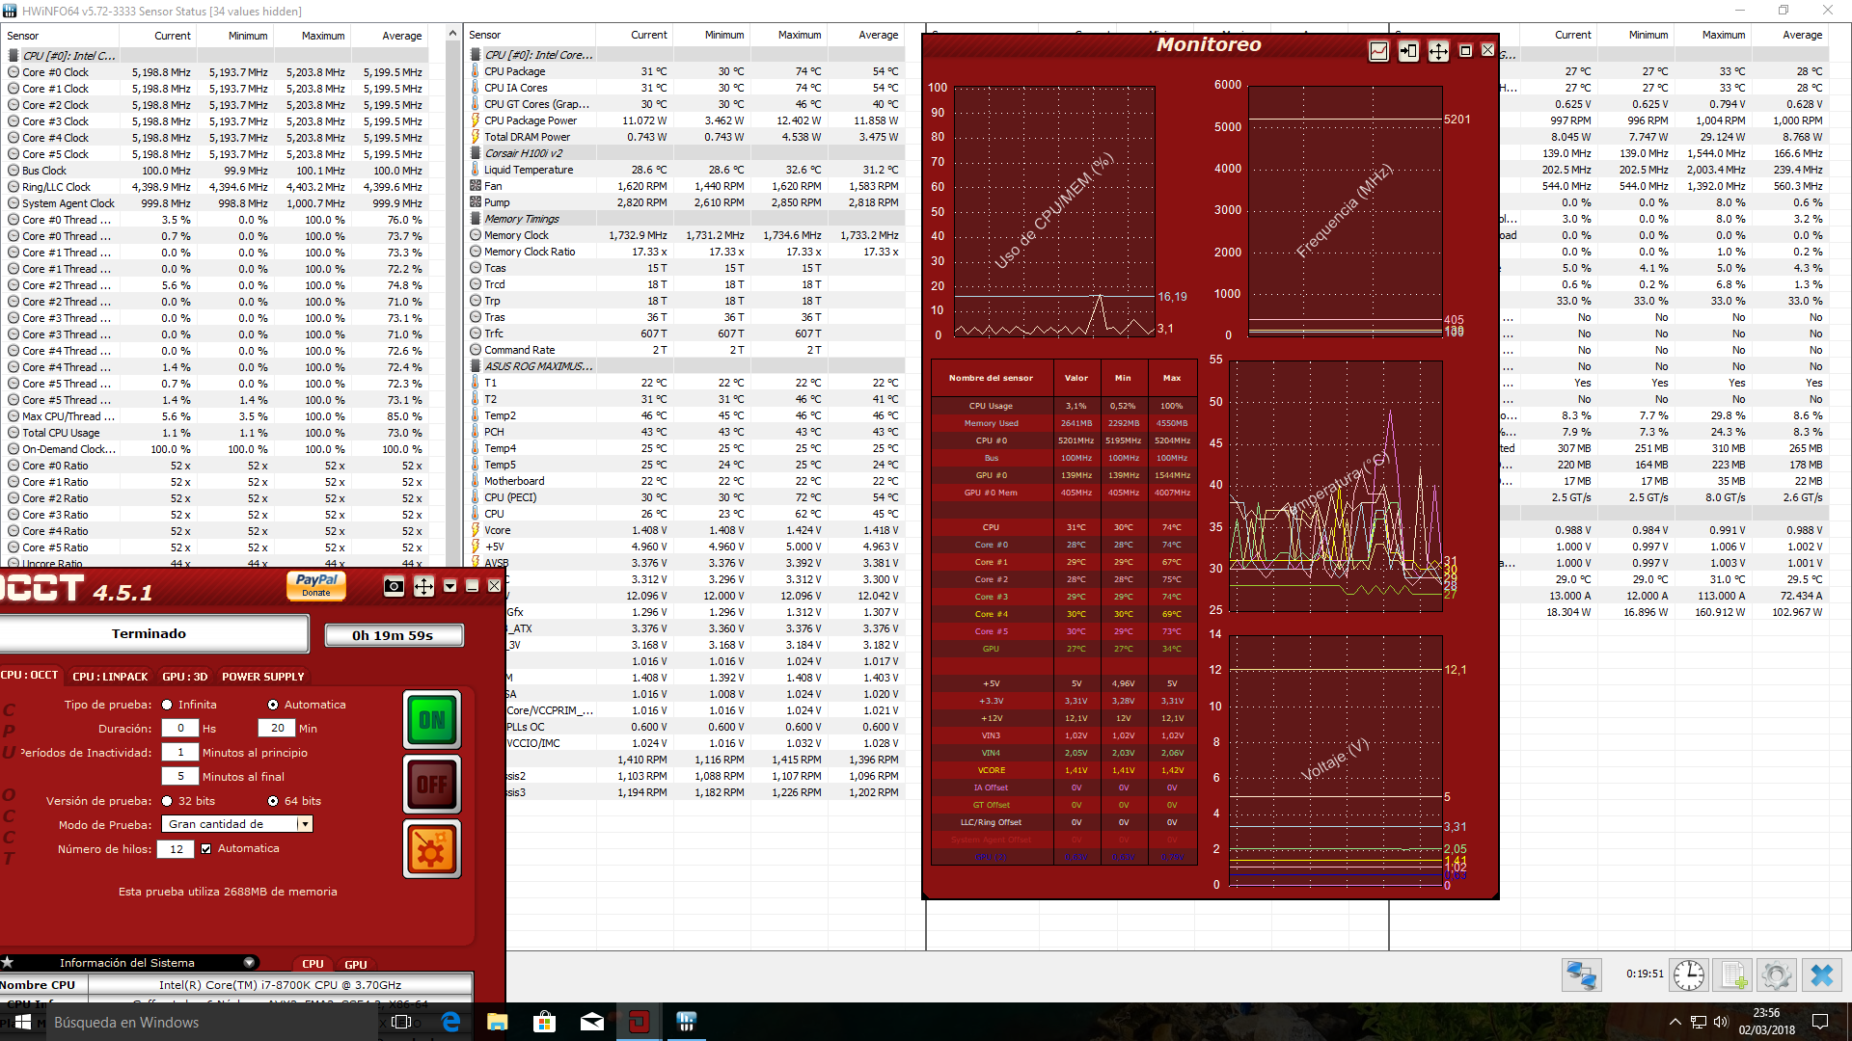This screenshot has height=1041, width=1852.
Task: Click the CPU Package temperature sensor icon
Action: pyautogui.click(x=476, y=71)
